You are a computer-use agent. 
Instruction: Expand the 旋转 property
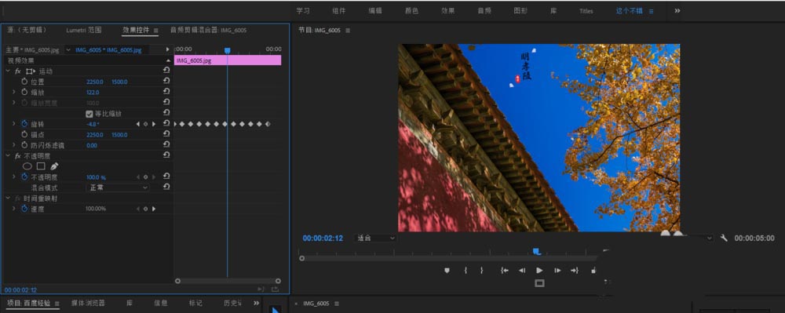[x=14, y=123]
